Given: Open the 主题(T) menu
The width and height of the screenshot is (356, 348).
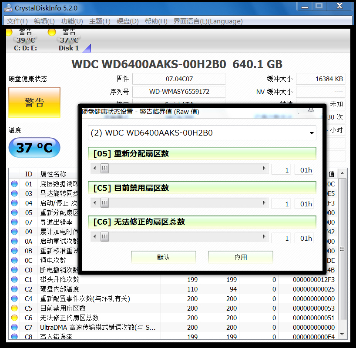Looking at the screenshot, I should coord(100,21).
